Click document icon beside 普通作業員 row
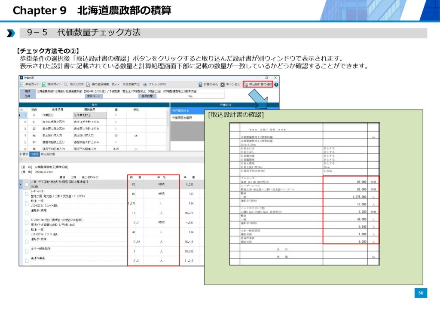The image size is (440, 311). (x=27, y=260)
